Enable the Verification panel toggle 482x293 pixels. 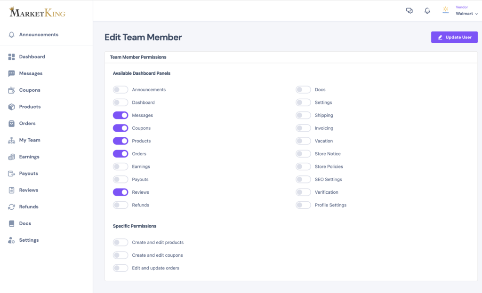[x=304, y=192]
